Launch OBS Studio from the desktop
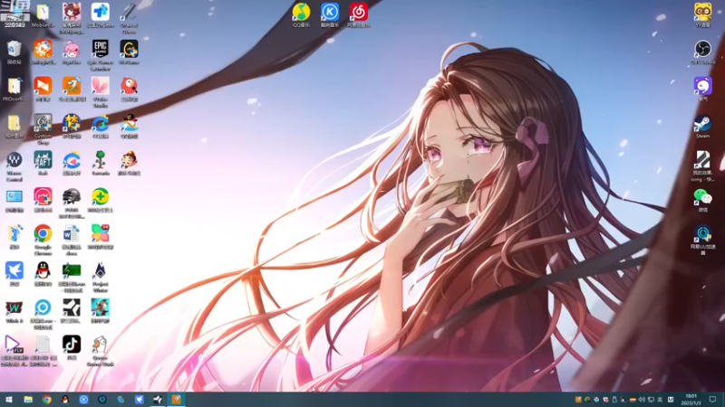This screenshot has height=407, width=725. click(702, 52)
